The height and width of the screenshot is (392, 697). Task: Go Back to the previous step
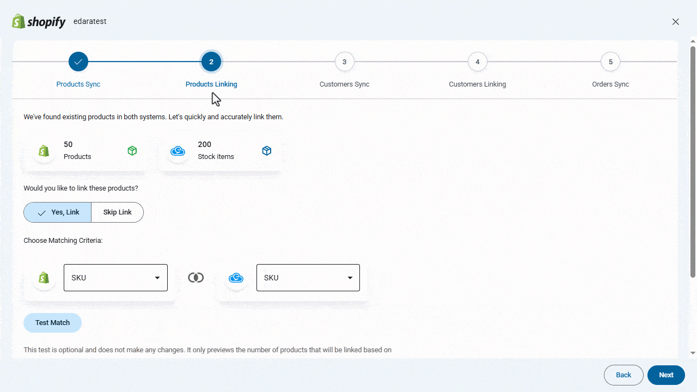pyautogui.click(x=623, y=375)
